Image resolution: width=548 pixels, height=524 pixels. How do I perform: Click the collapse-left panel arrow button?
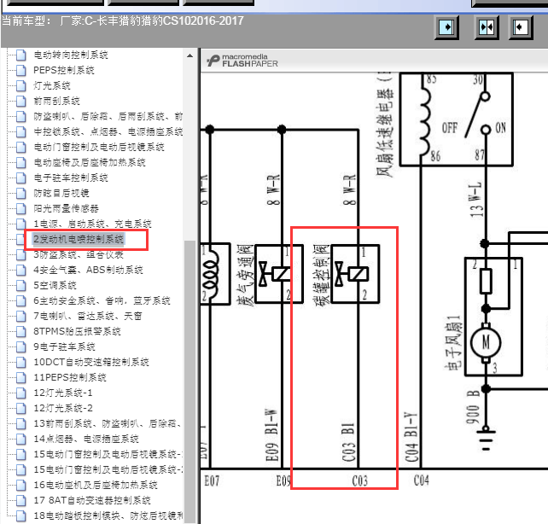click(521, 27)
